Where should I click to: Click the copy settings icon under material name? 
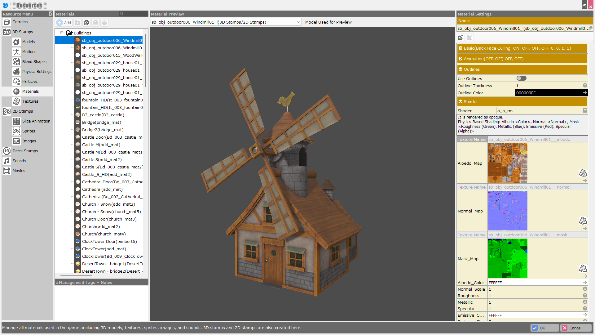point(461,37)
